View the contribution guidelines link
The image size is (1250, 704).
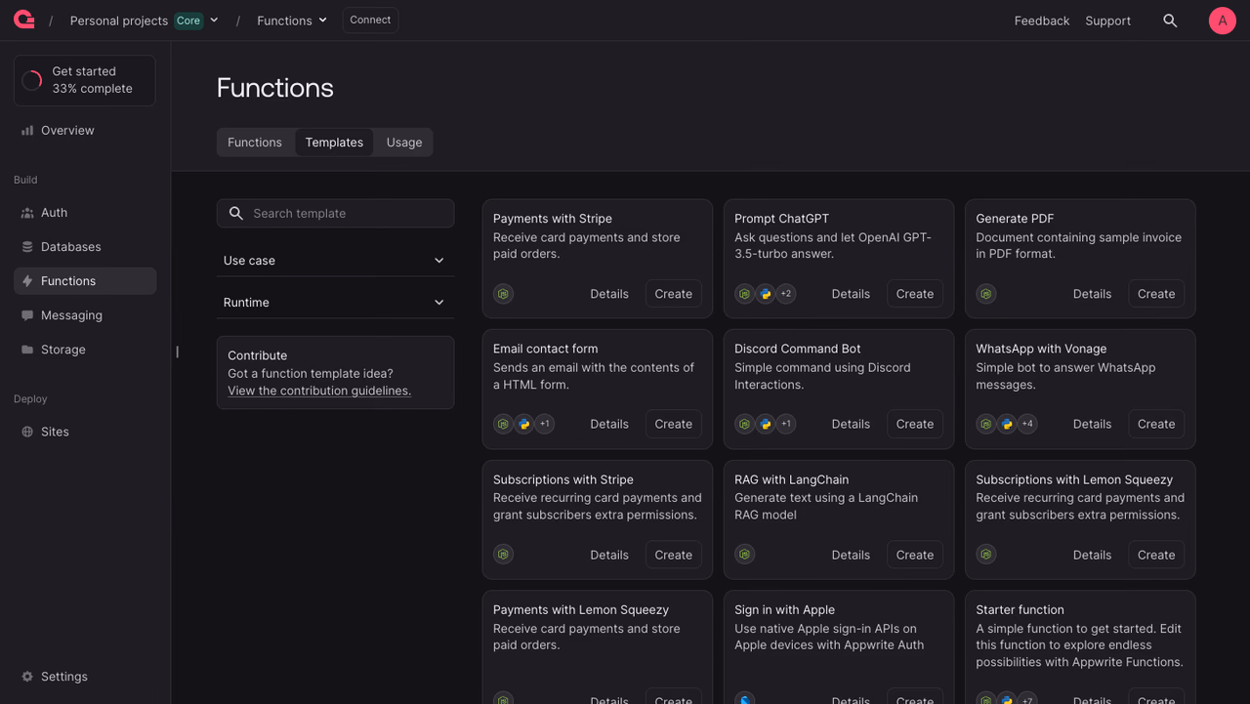coord(319,391)
